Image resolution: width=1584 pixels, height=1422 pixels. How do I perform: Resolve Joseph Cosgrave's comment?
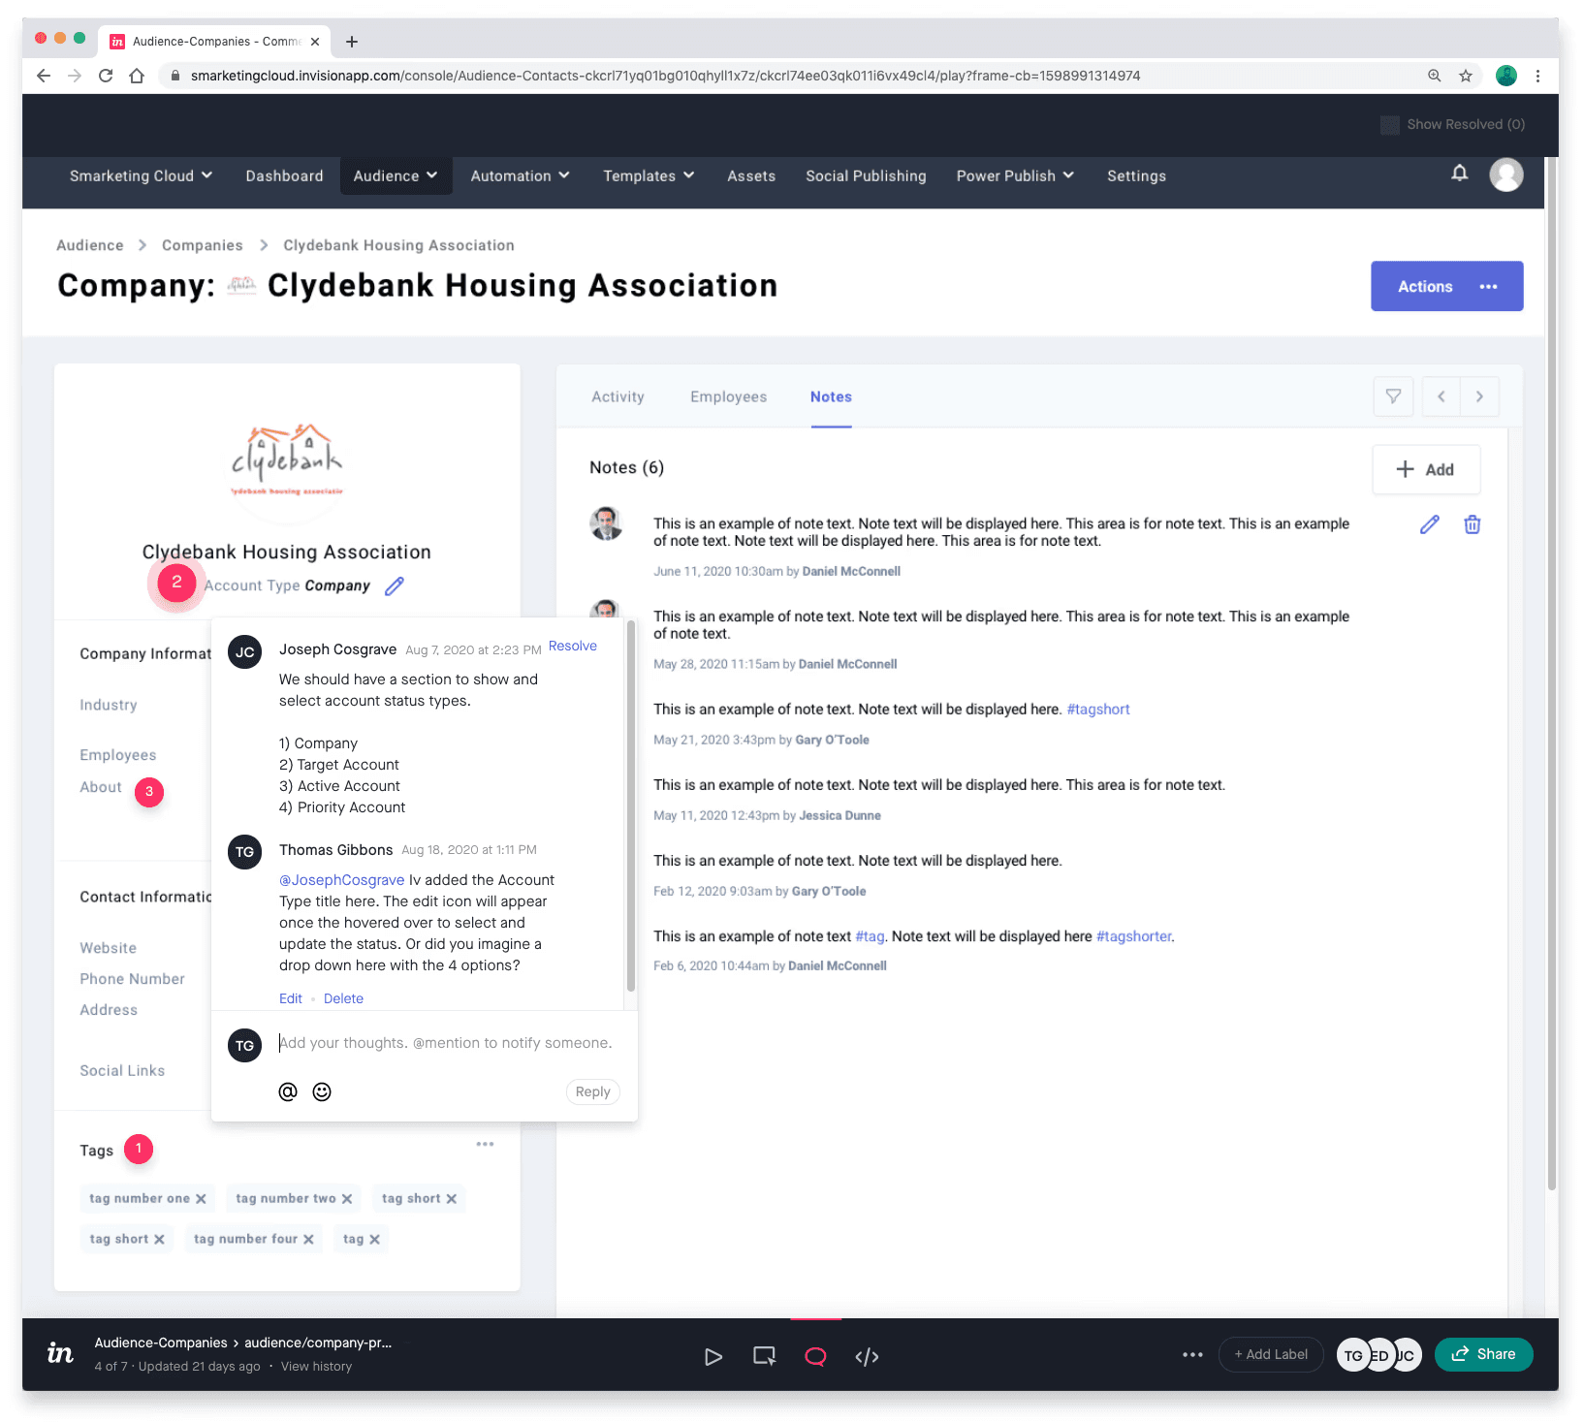[x=573, y=647]
